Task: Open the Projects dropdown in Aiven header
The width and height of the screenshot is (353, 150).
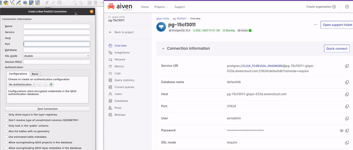Action: pyautogui.click(x=161, y=7)
